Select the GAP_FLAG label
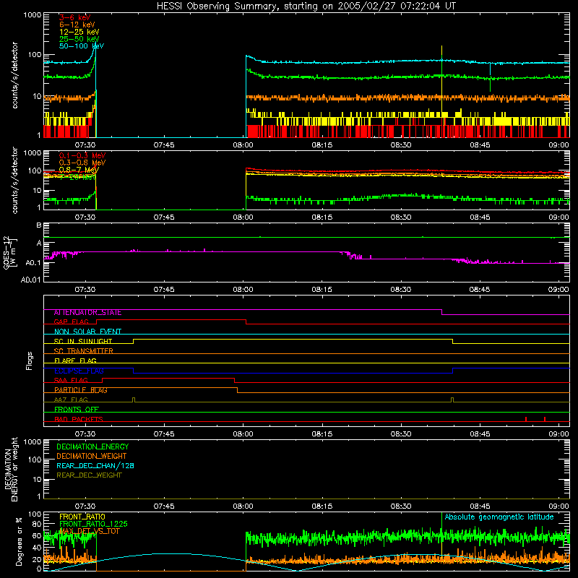The width and height of the screenshot is (578, 578). click(71, 322)
